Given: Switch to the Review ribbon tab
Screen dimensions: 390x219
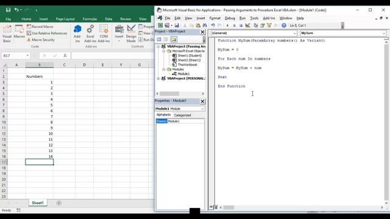Looking at the screenshot, I should [x=126, y=19].
